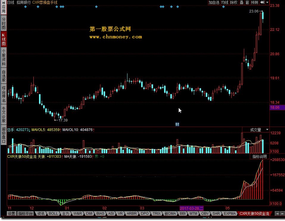Click the 指标说明 button

click(259, 157)
